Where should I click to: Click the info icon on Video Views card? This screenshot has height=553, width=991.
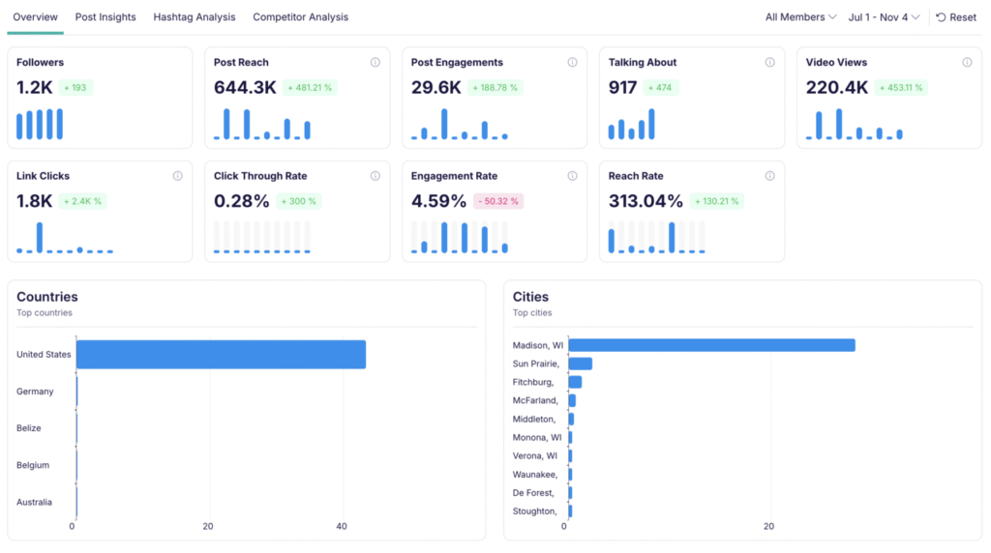tap(967, 63)
